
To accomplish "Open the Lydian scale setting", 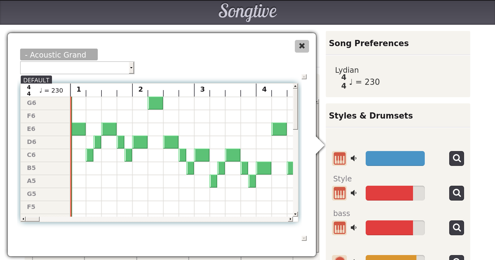I will (x=347, y=70).
